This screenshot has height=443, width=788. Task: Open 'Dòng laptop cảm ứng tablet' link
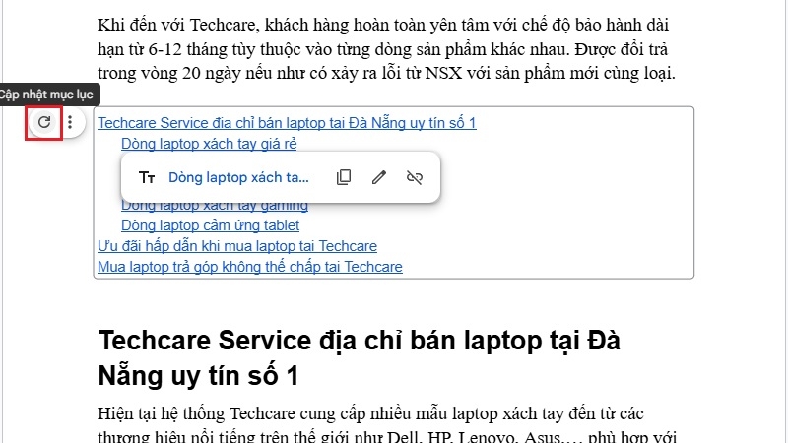(x=210, y=225)
